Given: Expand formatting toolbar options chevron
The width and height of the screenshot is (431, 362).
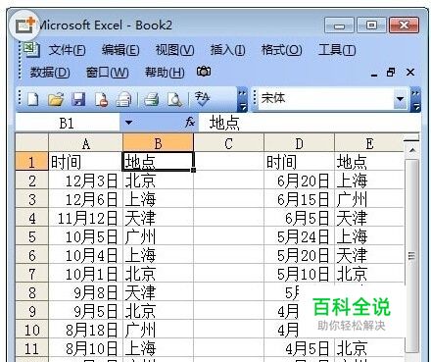Looking at the screenshot, I should [x=415, y=99].
